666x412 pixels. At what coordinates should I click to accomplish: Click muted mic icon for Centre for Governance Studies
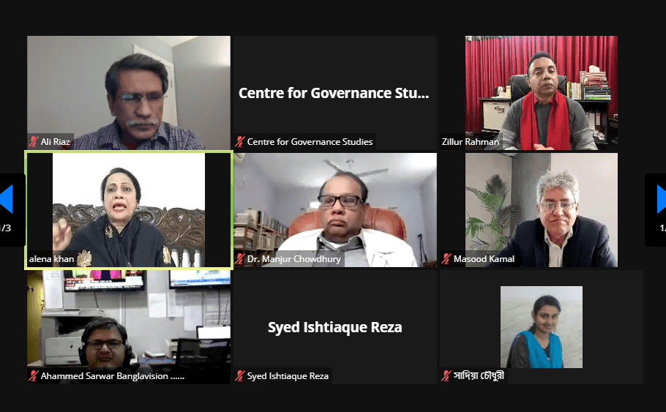(x=240, y=141)
